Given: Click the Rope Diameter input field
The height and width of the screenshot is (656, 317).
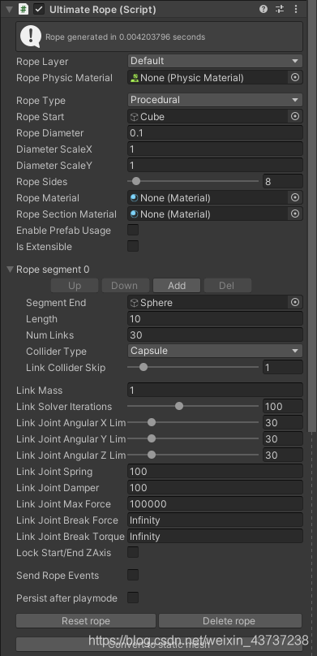Looking at the screenshot, I should click(215, 132).
